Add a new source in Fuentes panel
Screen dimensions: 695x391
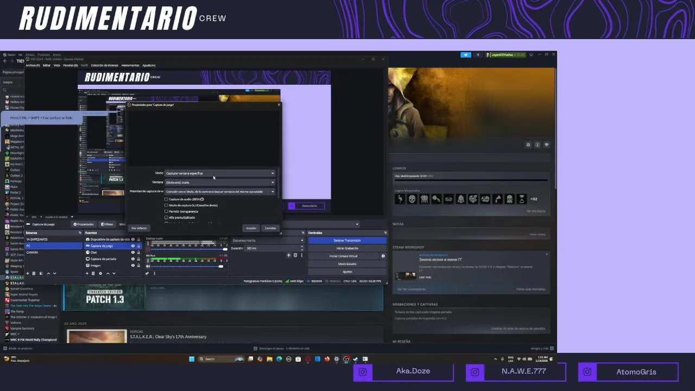(87, 273)
